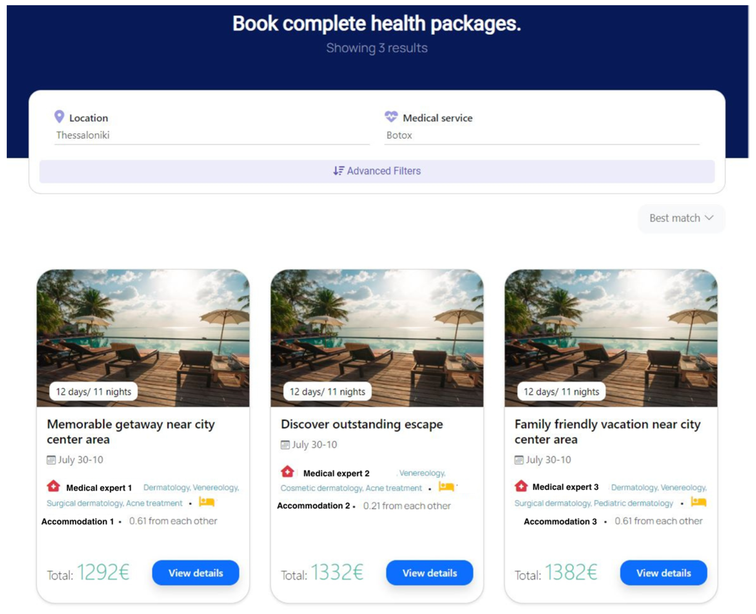Click the red medical icon for Medical expert 2
The image size is (756, 614).
[287, 471]
